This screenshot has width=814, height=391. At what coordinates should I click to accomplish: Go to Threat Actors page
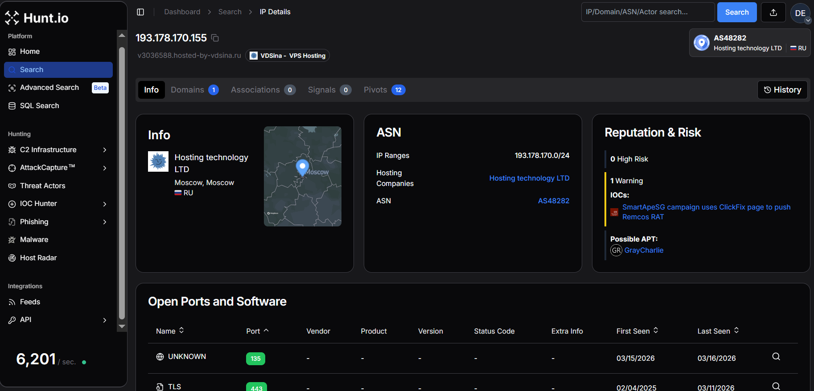tap(42, 186)
